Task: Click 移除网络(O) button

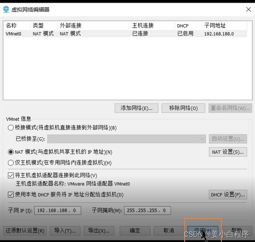Action: pyautogui.click(x=183, y=108)
